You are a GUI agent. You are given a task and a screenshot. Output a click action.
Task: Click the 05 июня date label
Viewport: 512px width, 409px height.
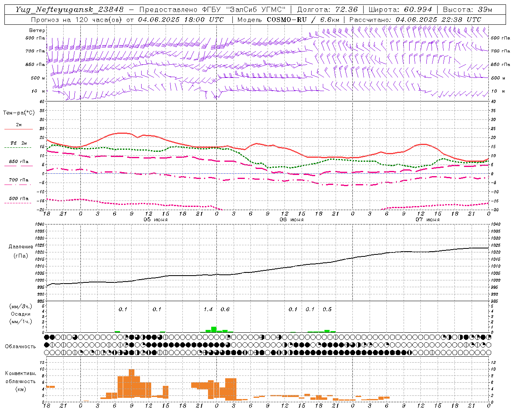[x=156, y=220]
